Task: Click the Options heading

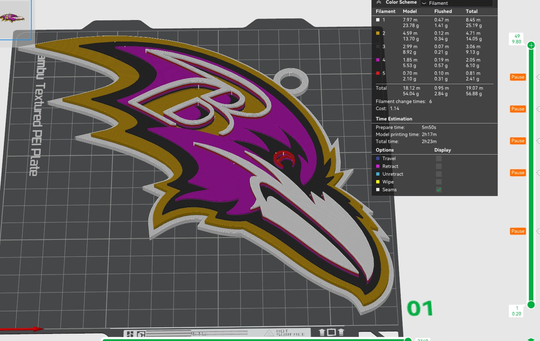Action: (385, 150)
